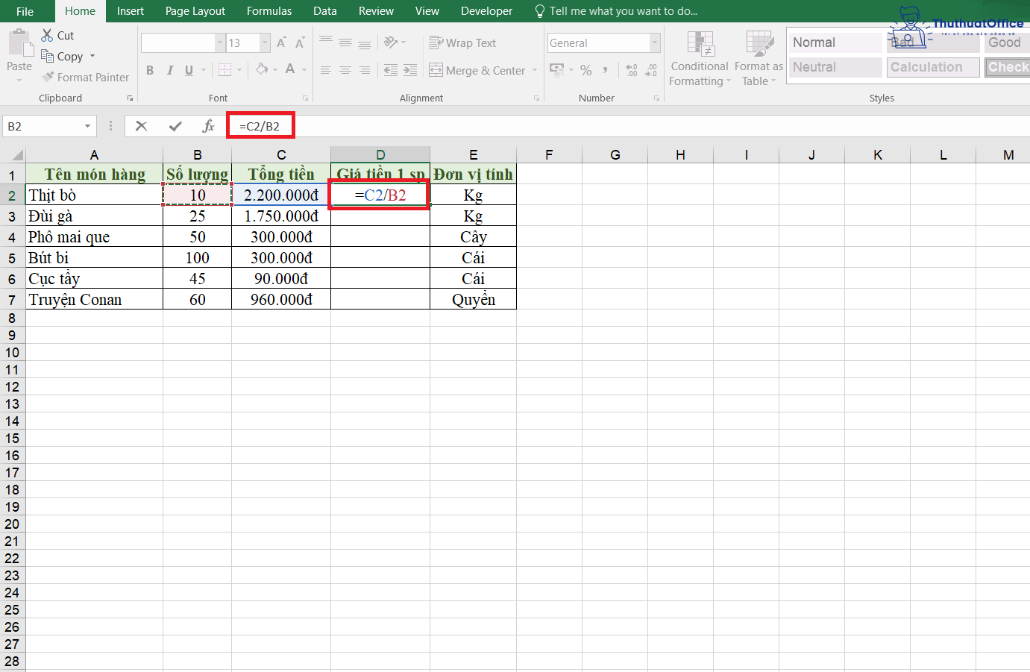Screen dimensions: 1030x672
Task: Confirm the formula with the checkmark button
Action: click(175, 126)
